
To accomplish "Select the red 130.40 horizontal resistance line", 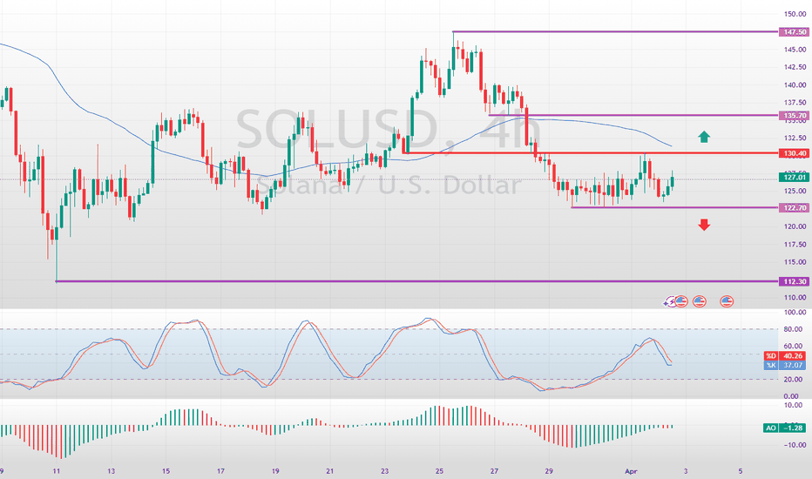I will pyautogui.click(x=591, y=153).
